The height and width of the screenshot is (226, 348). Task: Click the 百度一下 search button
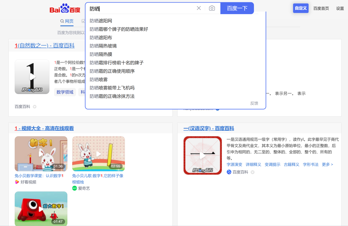click(237, 8)
